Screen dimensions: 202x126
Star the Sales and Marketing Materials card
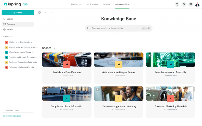click(149, 89)
